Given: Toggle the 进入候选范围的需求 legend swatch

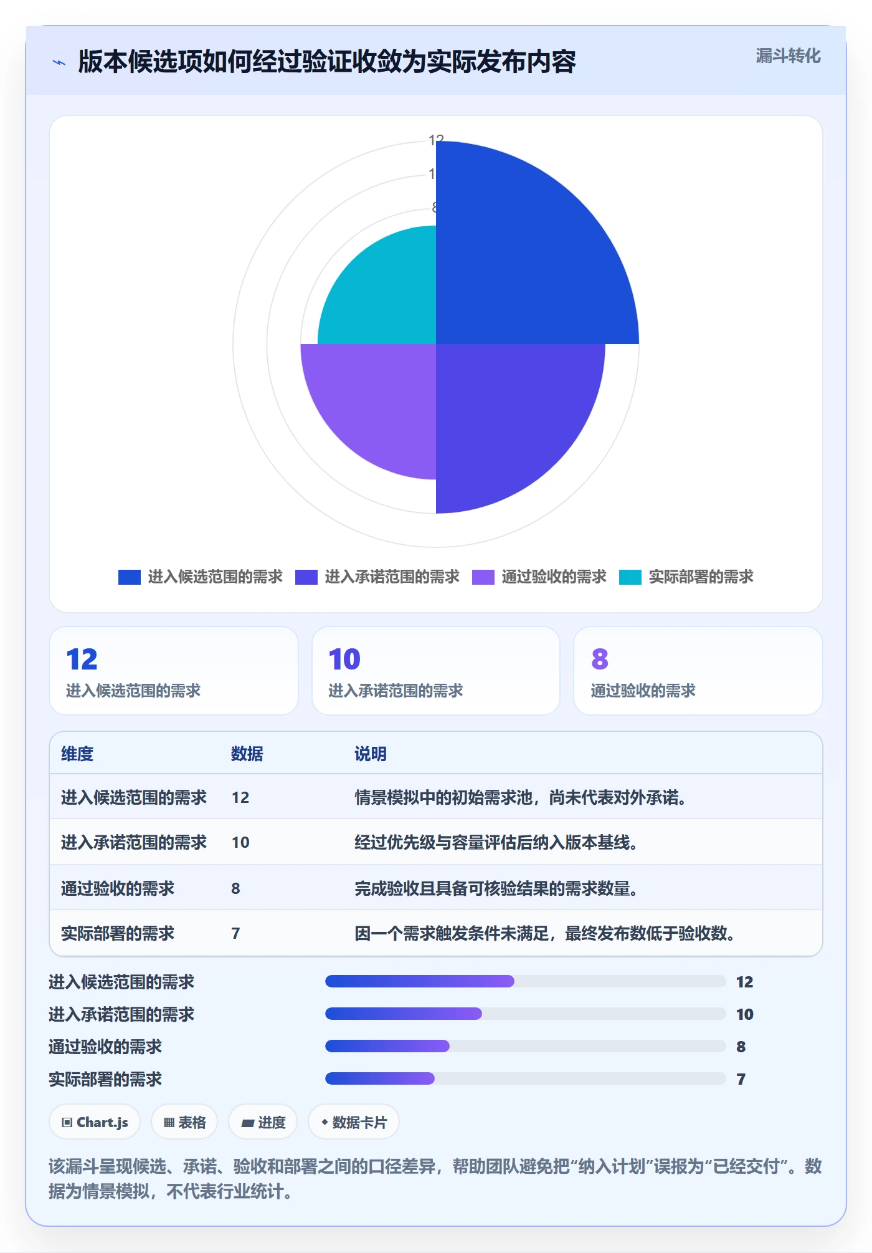Looking at the screenshot, I should coord(130,577).
